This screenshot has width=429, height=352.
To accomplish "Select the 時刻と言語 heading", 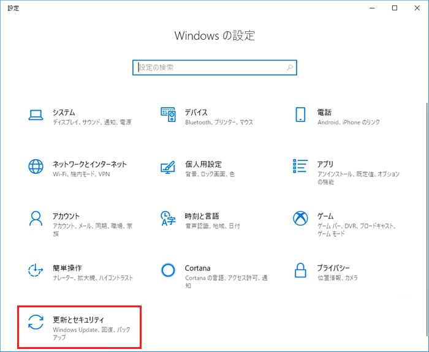I will (x=202, y=216).
